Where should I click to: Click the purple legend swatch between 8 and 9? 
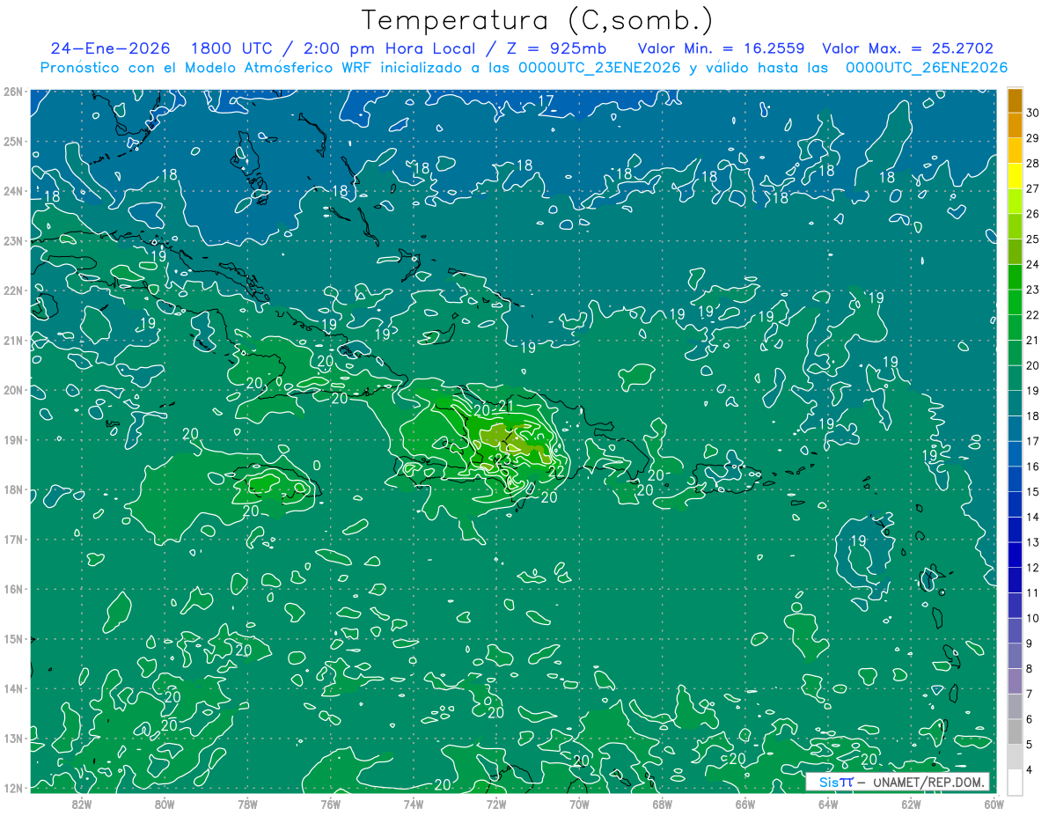pyautogui.click(x=1015, y=656)
